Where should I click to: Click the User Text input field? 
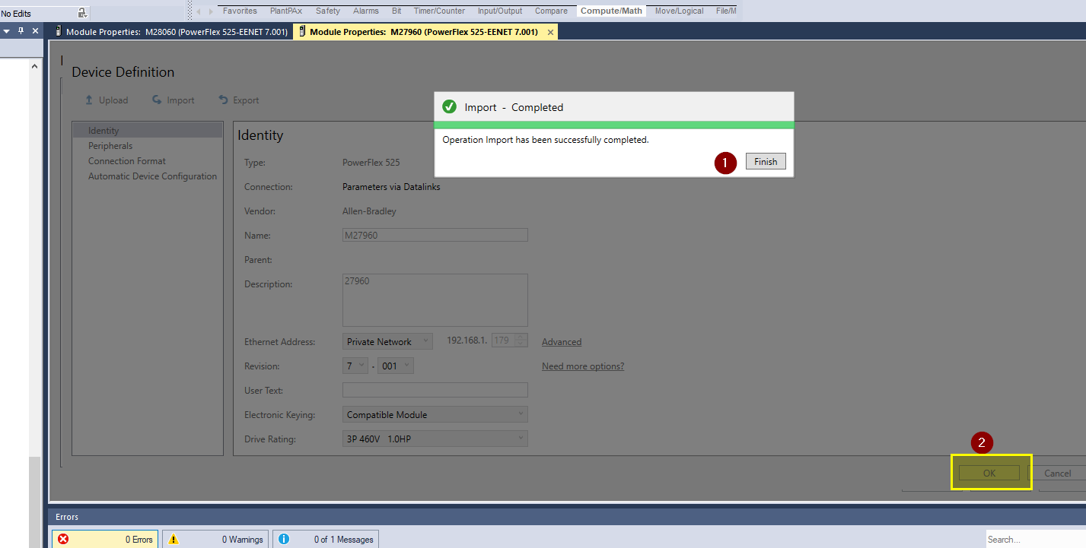coord(435,390)
